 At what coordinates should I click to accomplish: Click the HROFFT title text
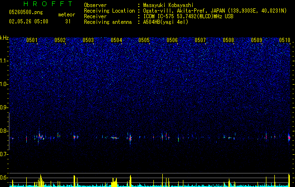pyautogui.click(x=48, y=4)
